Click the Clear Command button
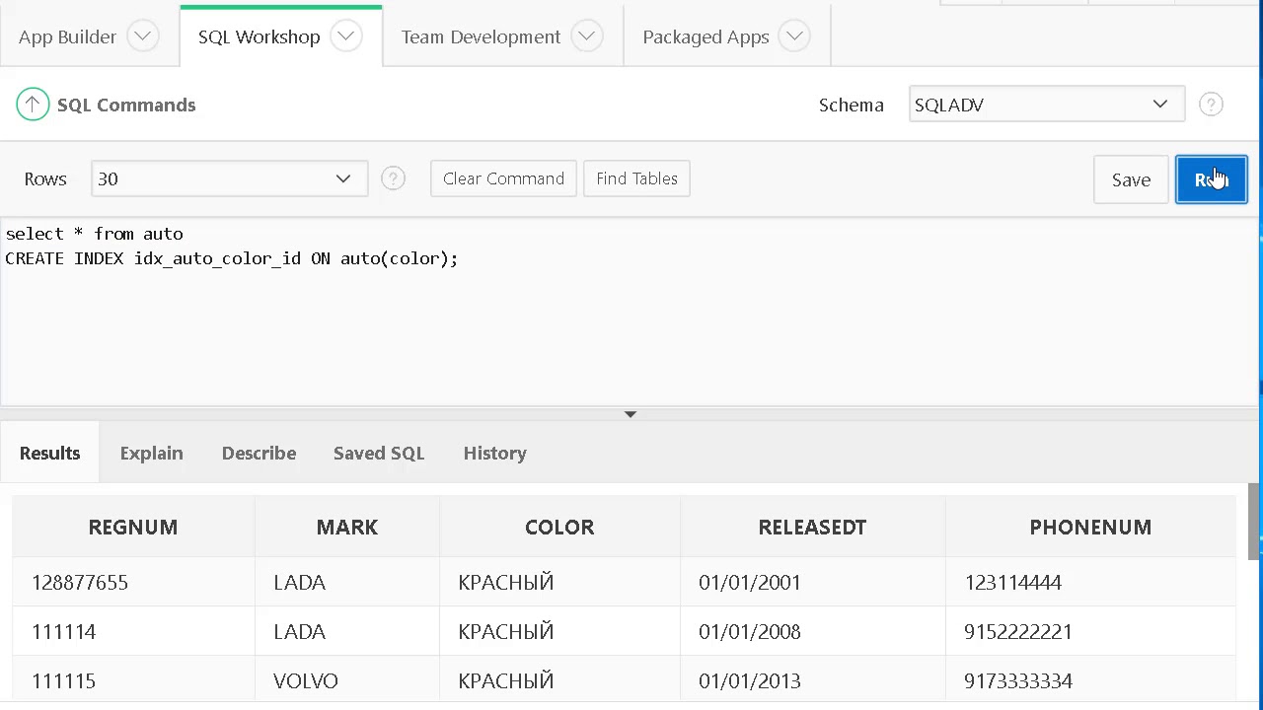Screen dimensions: 1263x710 coord(503,178)
